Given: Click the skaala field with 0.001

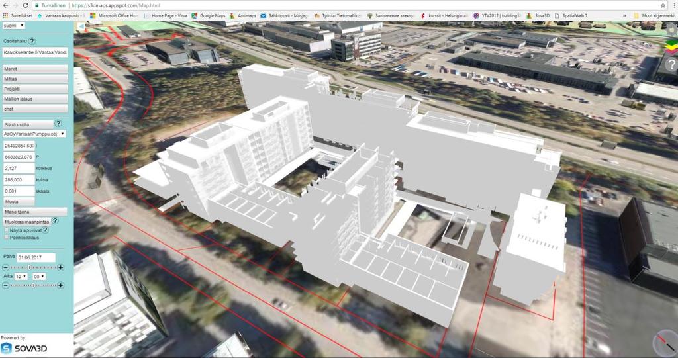Looking at the screenshot, I should [x=19, y=191].
